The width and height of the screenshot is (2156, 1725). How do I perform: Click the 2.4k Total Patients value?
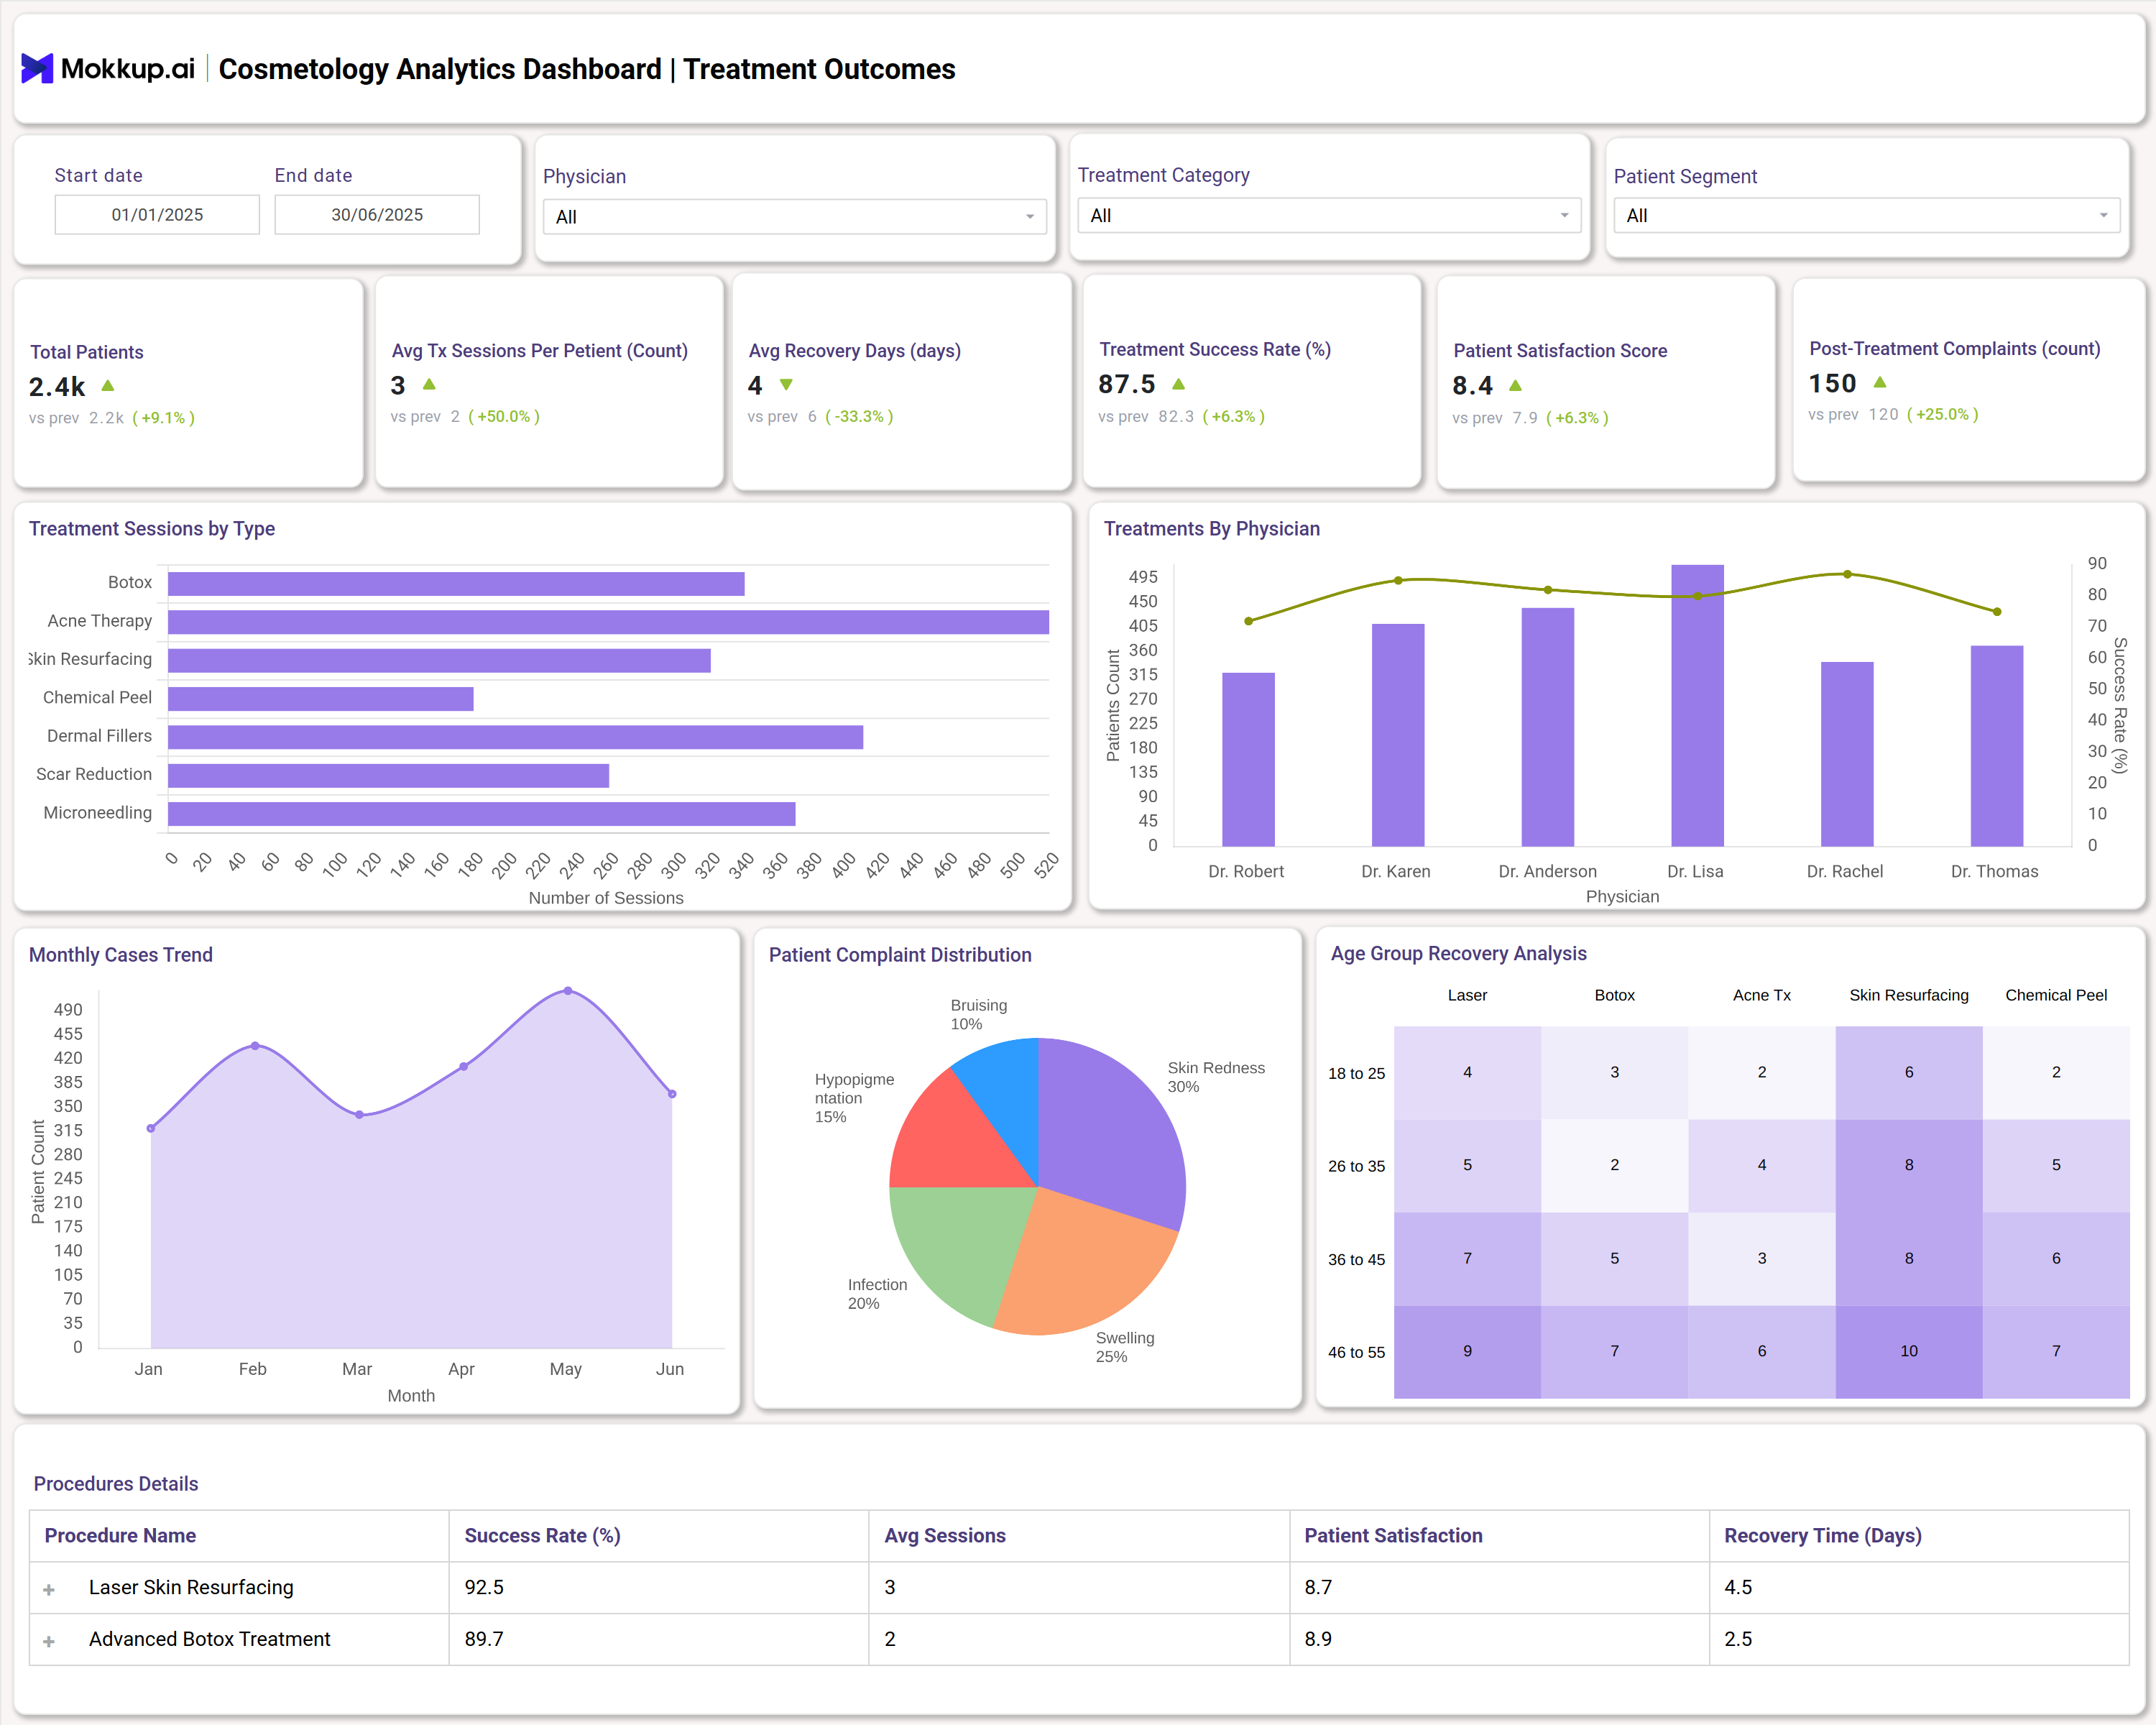[x=57, y=387]
